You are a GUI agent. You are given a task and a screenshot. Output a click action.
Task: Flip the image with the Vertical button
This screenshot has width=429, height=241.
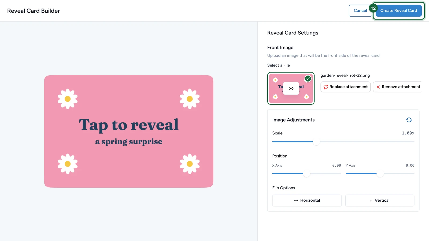380,200
